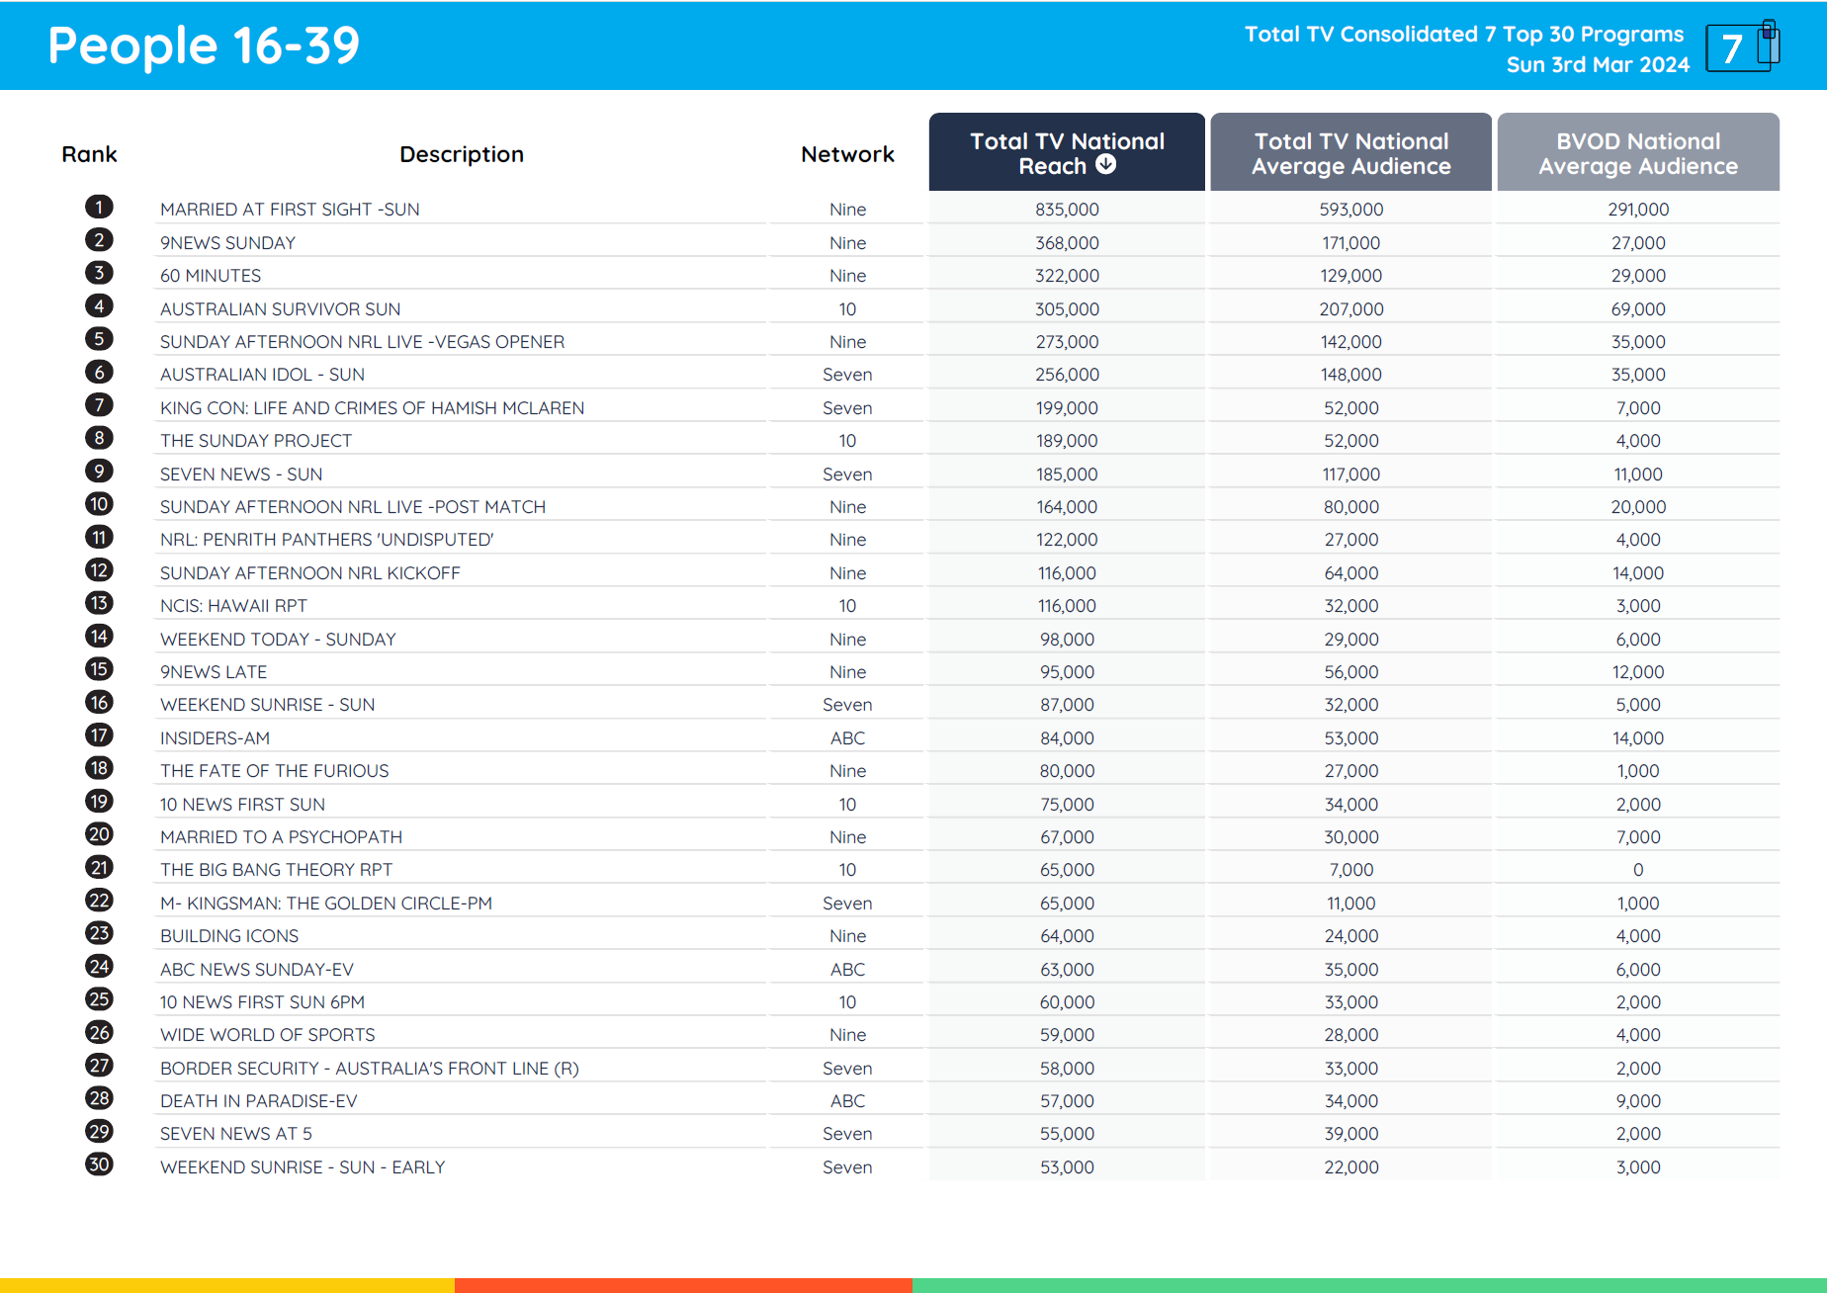The height and width of the screenshot is (1293, 1827).
Task: Click the rank 30 badge circle
Action: pos(99,1164)
